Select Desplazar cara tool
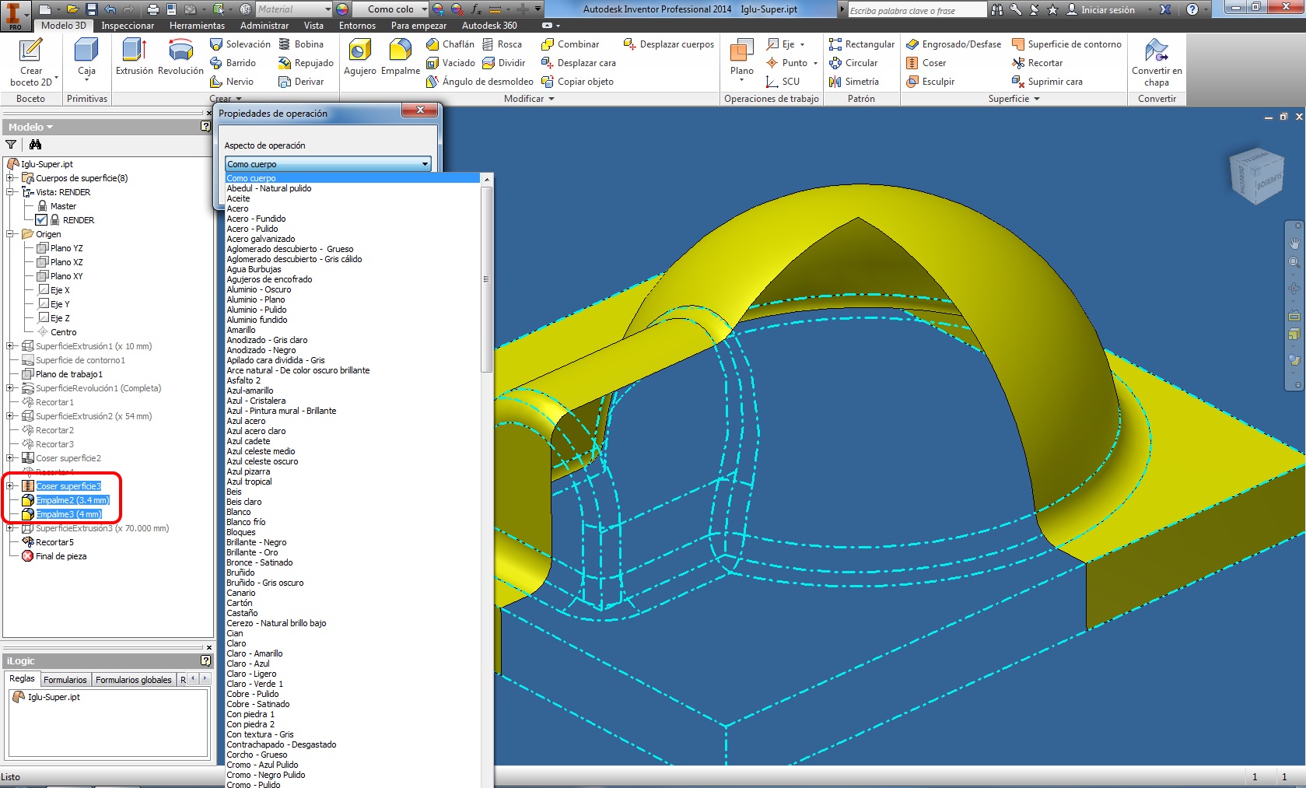1306x788 pixels. pyautogui.click(x=578, y=63)
